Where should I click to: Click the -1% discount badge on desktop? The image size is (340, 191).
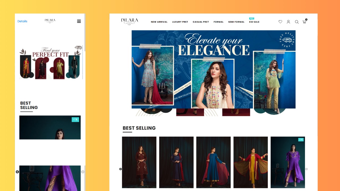301,140
